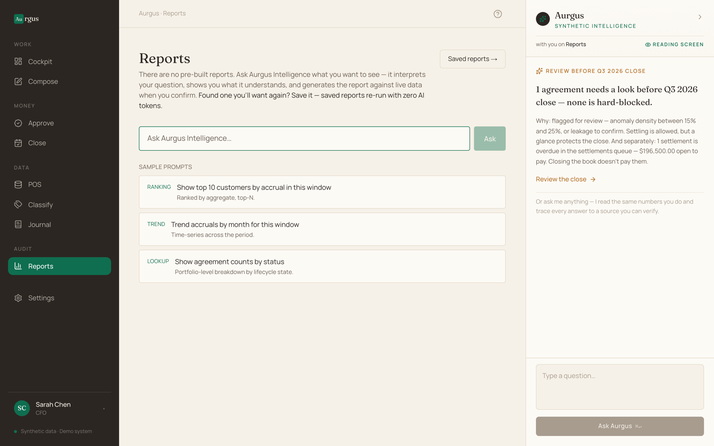Click the Reports page heading
Screen dimensions: 714x446
click(165, 58)
